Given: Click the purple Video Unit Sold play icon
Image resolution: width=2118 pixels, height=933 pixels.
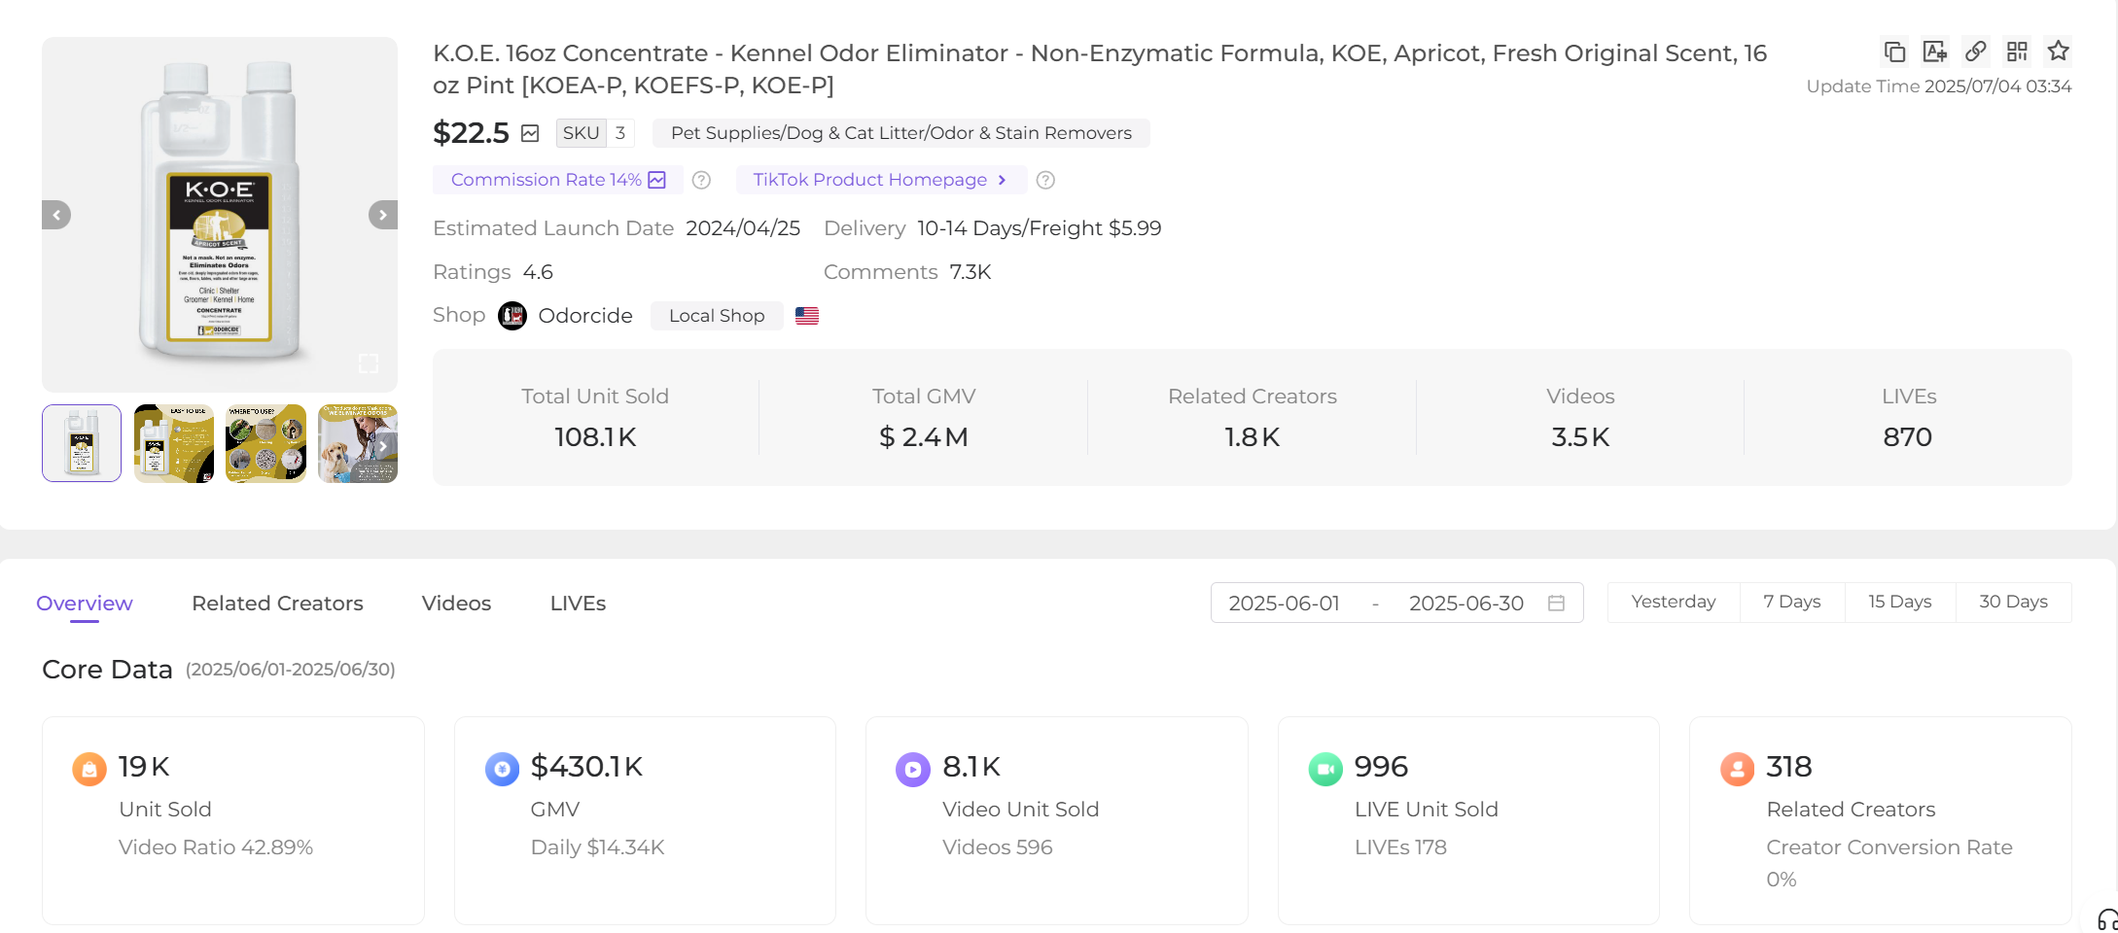Looking at the screenshot, I should 913,770.
